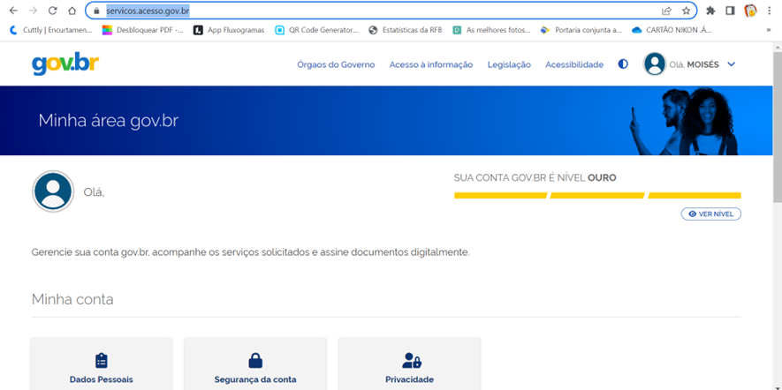Screen dimensions: 782x390
Task: Open Segurança da conta padlock card
Action: 254,368
